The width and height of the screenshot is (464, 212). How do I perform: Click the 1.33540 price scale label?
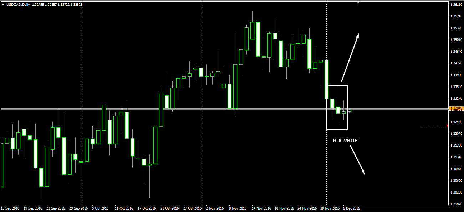point(456,87)
